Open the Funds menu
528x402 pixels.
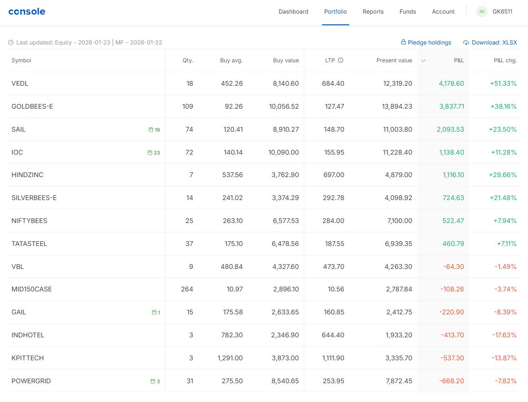[408, 12]
